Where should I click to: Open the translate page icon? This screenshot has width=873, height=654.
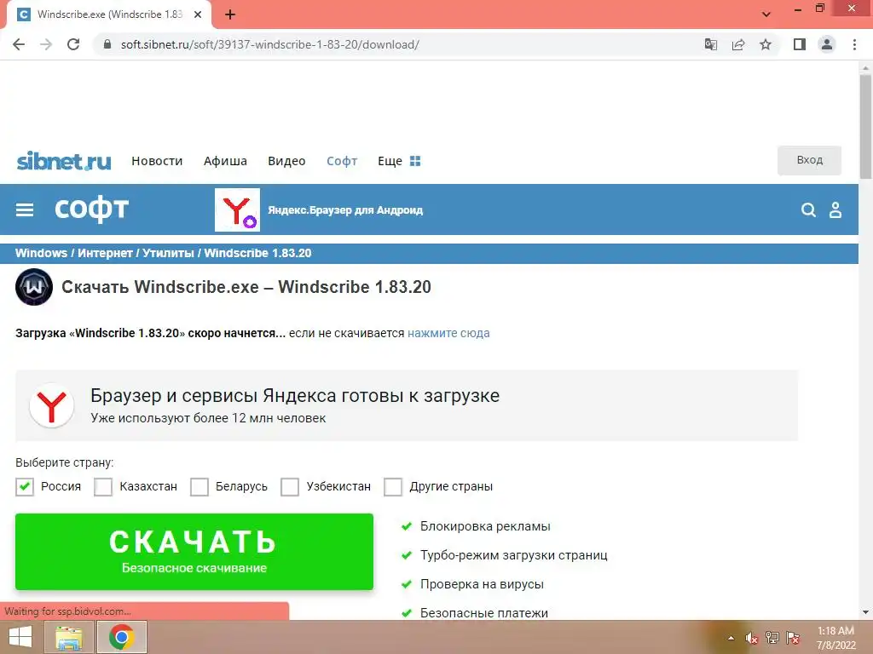710,44
